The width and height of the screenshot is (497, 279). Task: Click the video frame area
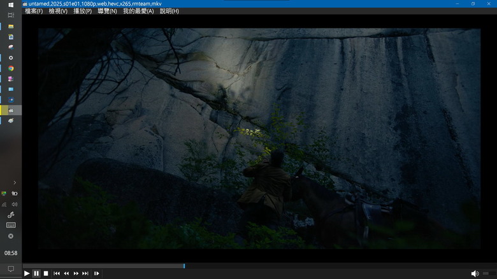[259, 139]
